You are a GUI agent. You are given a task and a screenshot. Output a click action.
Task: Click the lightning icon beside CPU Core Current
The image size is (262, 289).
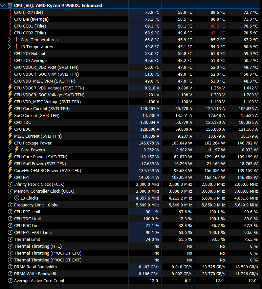pyautogui.click(x=10, y=108)
